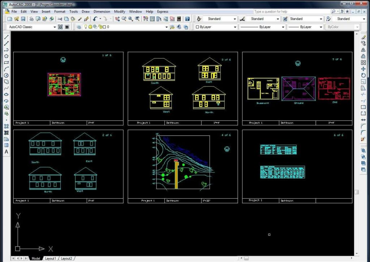Click the site plan drawing in sheet 4 of 6
370x262 pixels.
[183, 162]
